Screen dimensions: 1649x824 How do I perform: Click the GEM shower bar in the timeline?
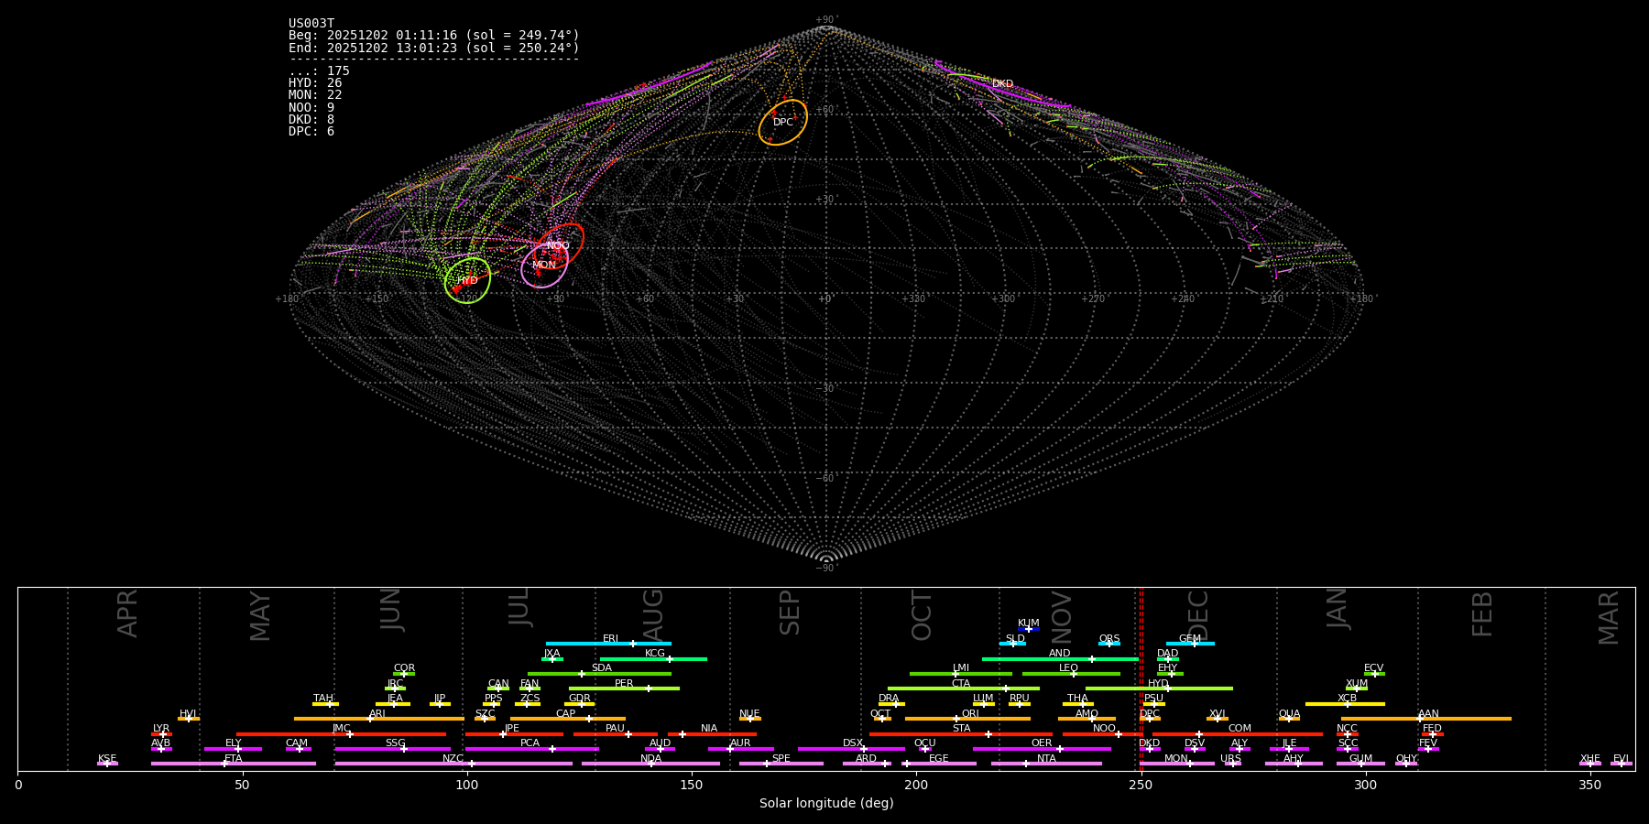pos(1190,644)
